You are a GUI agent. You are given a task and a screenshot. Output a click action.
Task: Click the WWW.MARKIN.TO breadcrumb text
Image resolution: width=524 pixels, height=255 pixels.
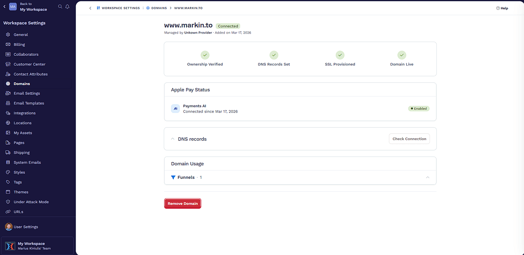(188, 8)
